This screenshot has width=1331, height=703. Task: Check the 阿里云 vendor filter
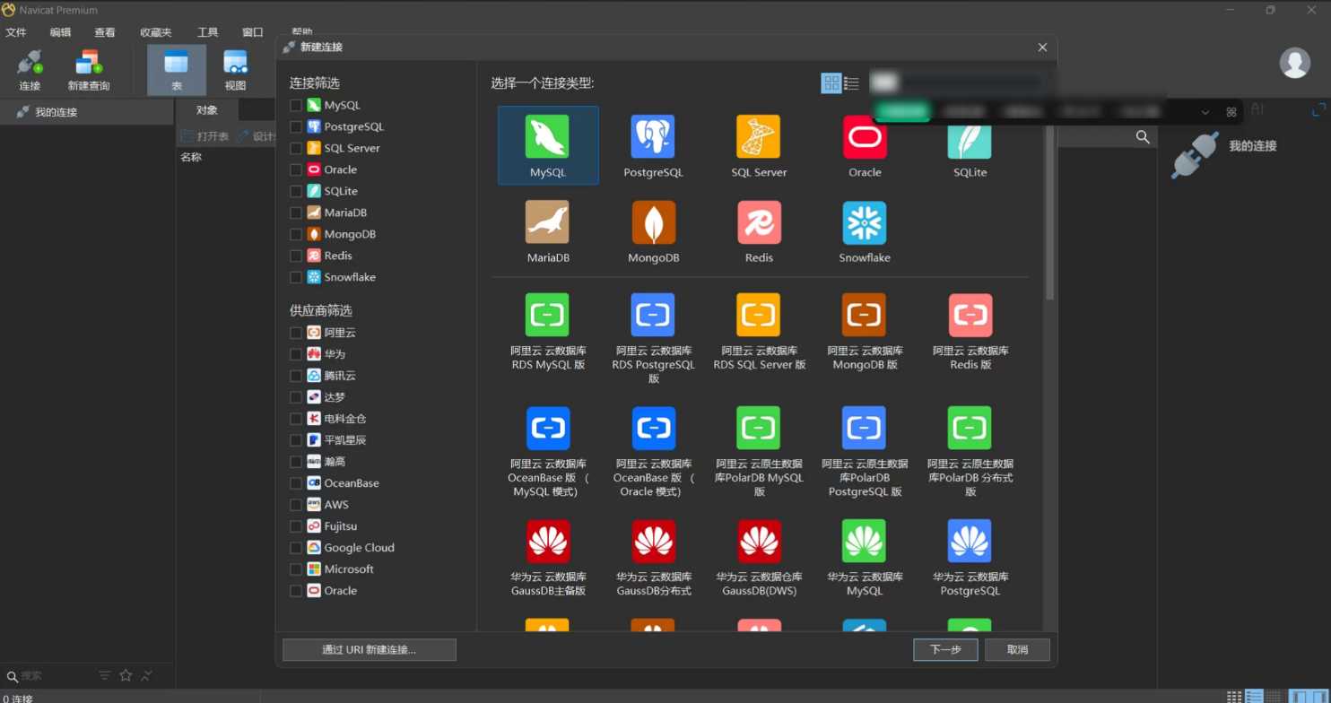coord(296,333)
